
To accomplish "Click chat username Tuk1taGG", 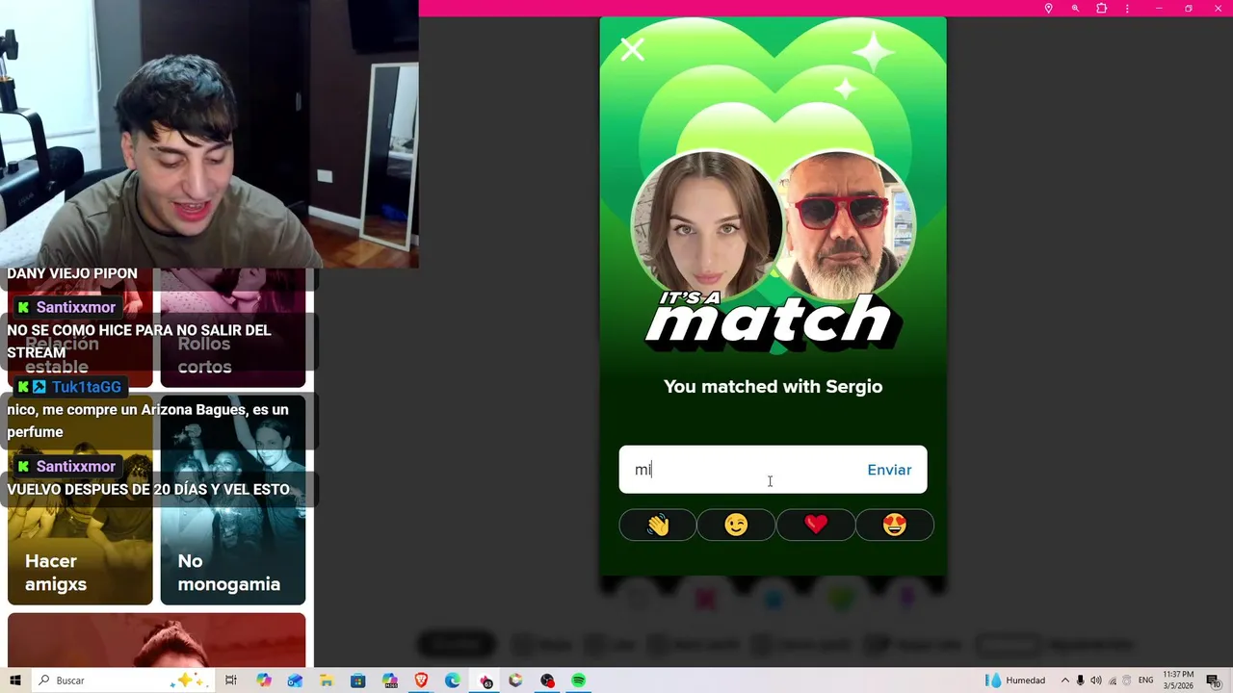I will tap(87, 387).
